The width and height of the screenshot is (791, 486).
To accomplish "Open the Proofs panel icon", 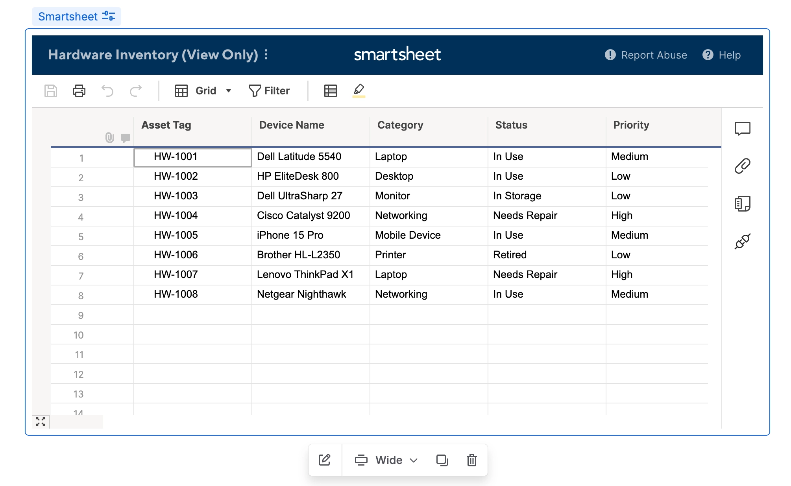I will 743,204.
